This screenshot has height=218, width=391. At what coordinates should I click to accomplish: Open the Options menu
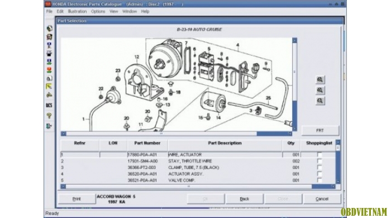[x=98, y=12]
